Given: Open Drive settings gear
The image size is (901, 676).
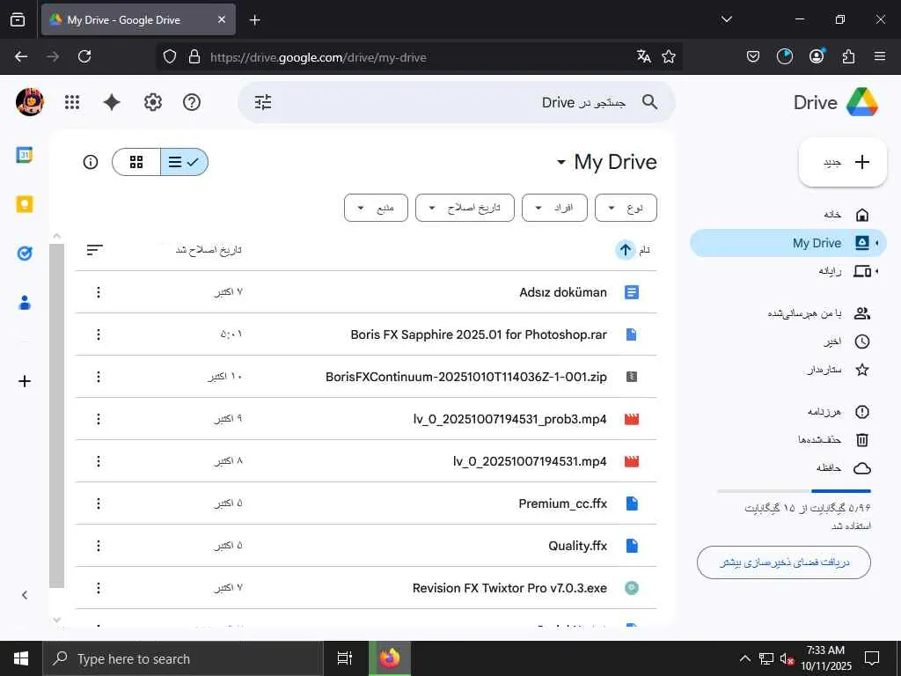Looking at the screenshot, I should tap(153, 102).
